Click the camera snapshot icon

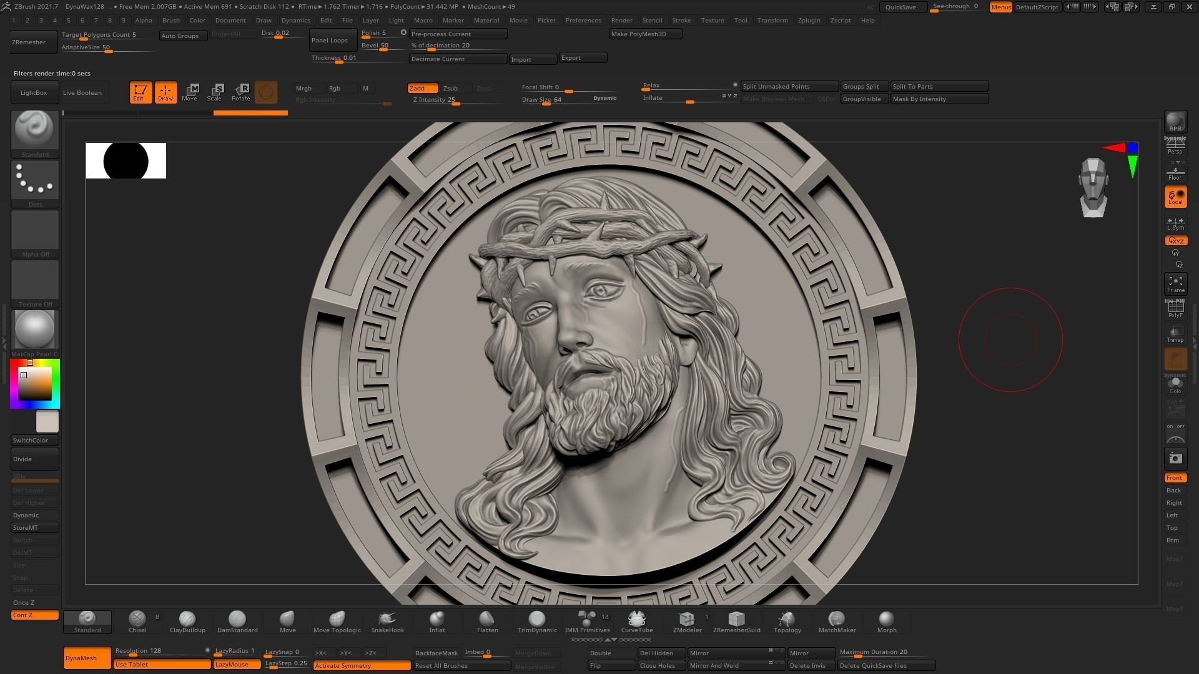click(x=1175, y=458)
